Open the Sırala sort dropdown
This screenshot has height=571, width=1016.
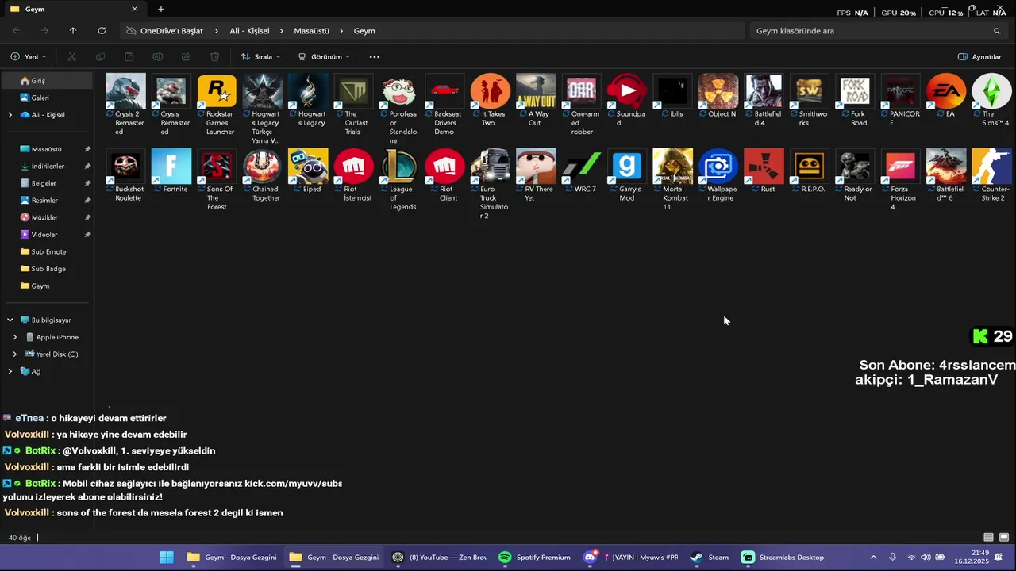click(x=260, y=57)
